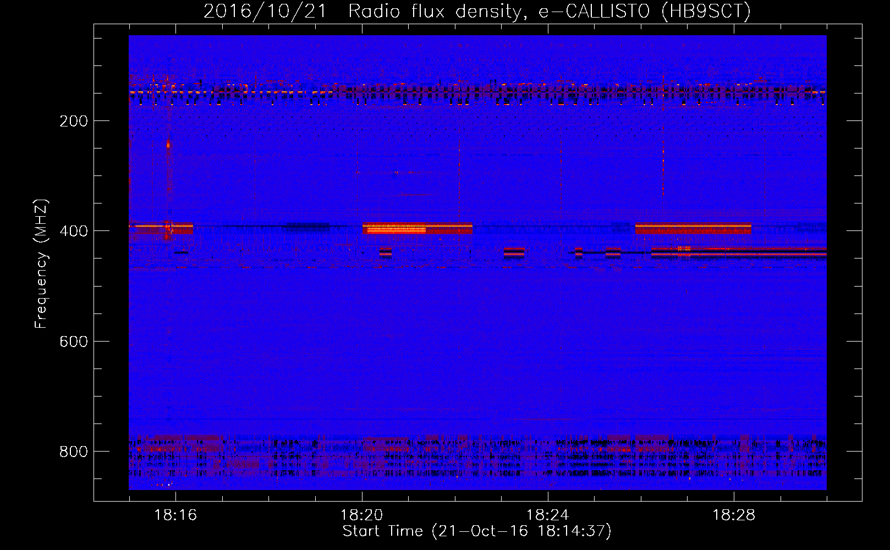Click the 600 frequency tick label

(74, 342)
